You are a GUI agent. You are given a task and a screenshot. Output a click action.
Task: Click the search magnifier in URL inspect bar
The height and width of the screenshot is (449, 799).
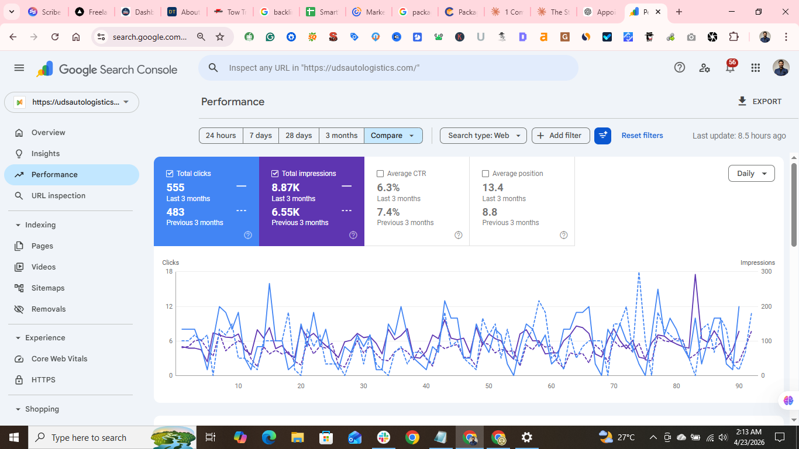tap(213, 68)
